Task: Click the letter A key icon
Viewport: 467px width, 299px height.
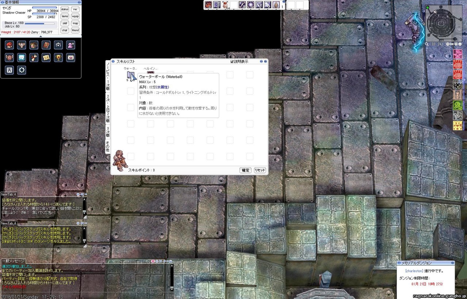Action: pyautogui.click(x=9, y=70)
